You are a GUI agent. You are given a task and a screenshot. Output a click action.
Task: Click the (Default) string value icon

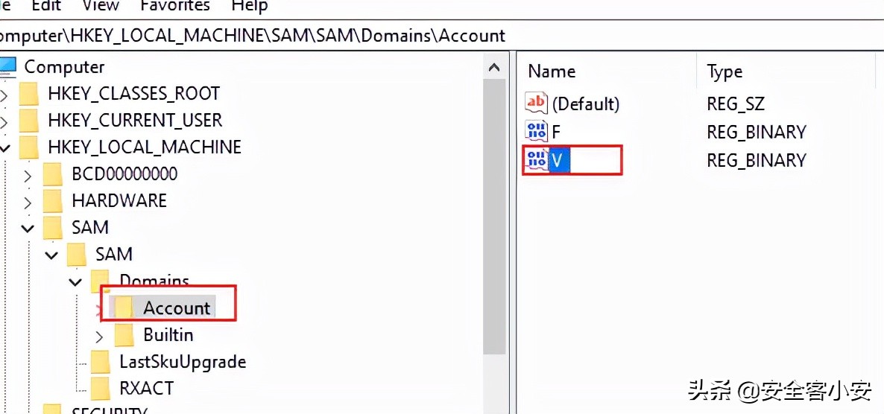click(536, 103)
